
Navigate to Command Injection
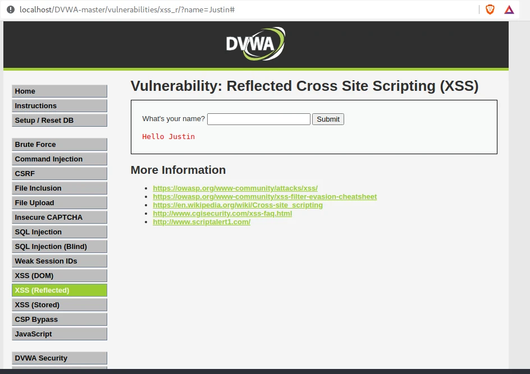[x=59, y=159]
